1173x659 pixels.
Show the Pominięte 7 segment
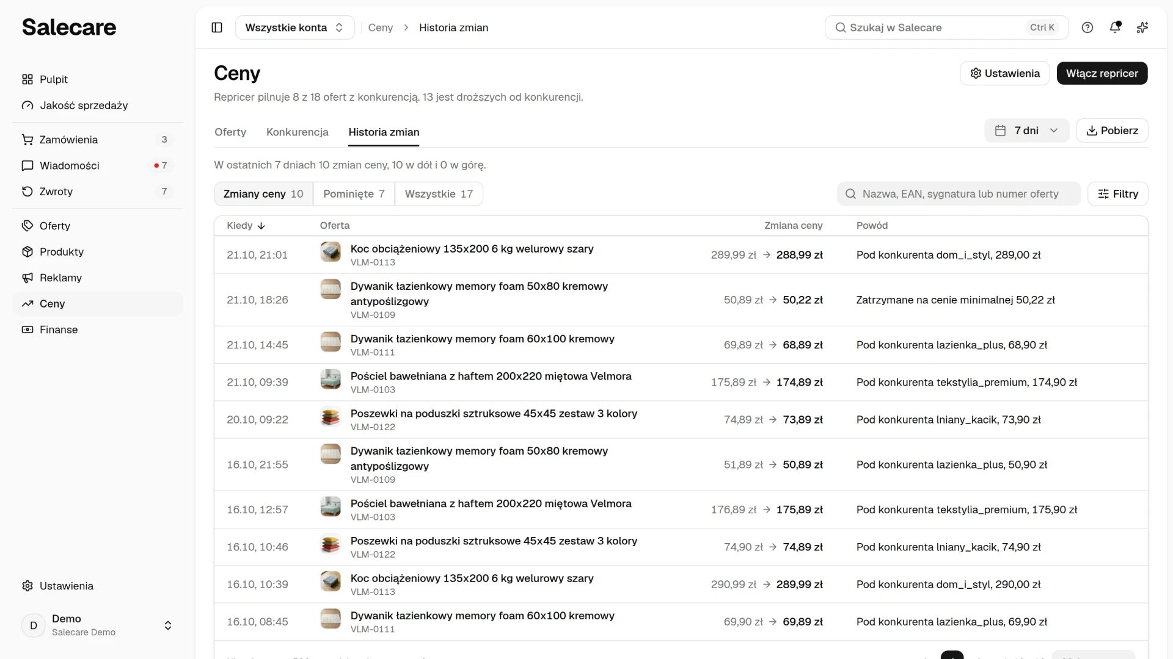click(354, 194)
